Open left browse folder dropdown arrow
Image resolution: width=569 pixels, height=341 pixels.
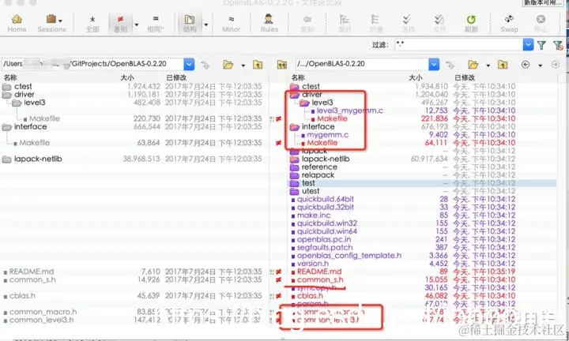pyautogui.click(x=243, y=66)
